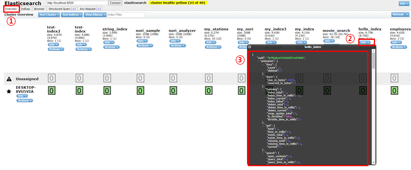The height and width of the screenshot is (170, 411).
Task: Focus the localhost:9200 URL field
Action: point(77,3)
